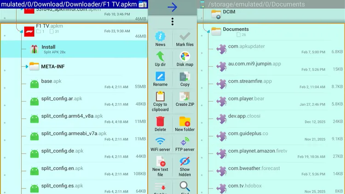Select base.apk file
The width and height of the screenshot is (345, 194).
[74, 84]
